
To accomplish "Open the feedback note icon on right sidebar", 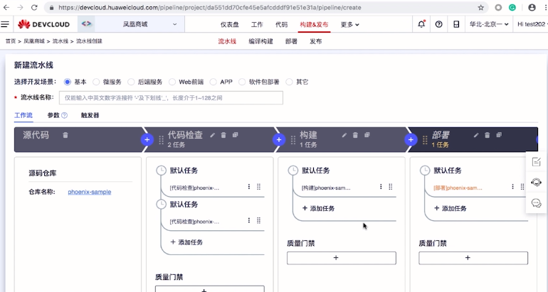I will click(536, 161).
